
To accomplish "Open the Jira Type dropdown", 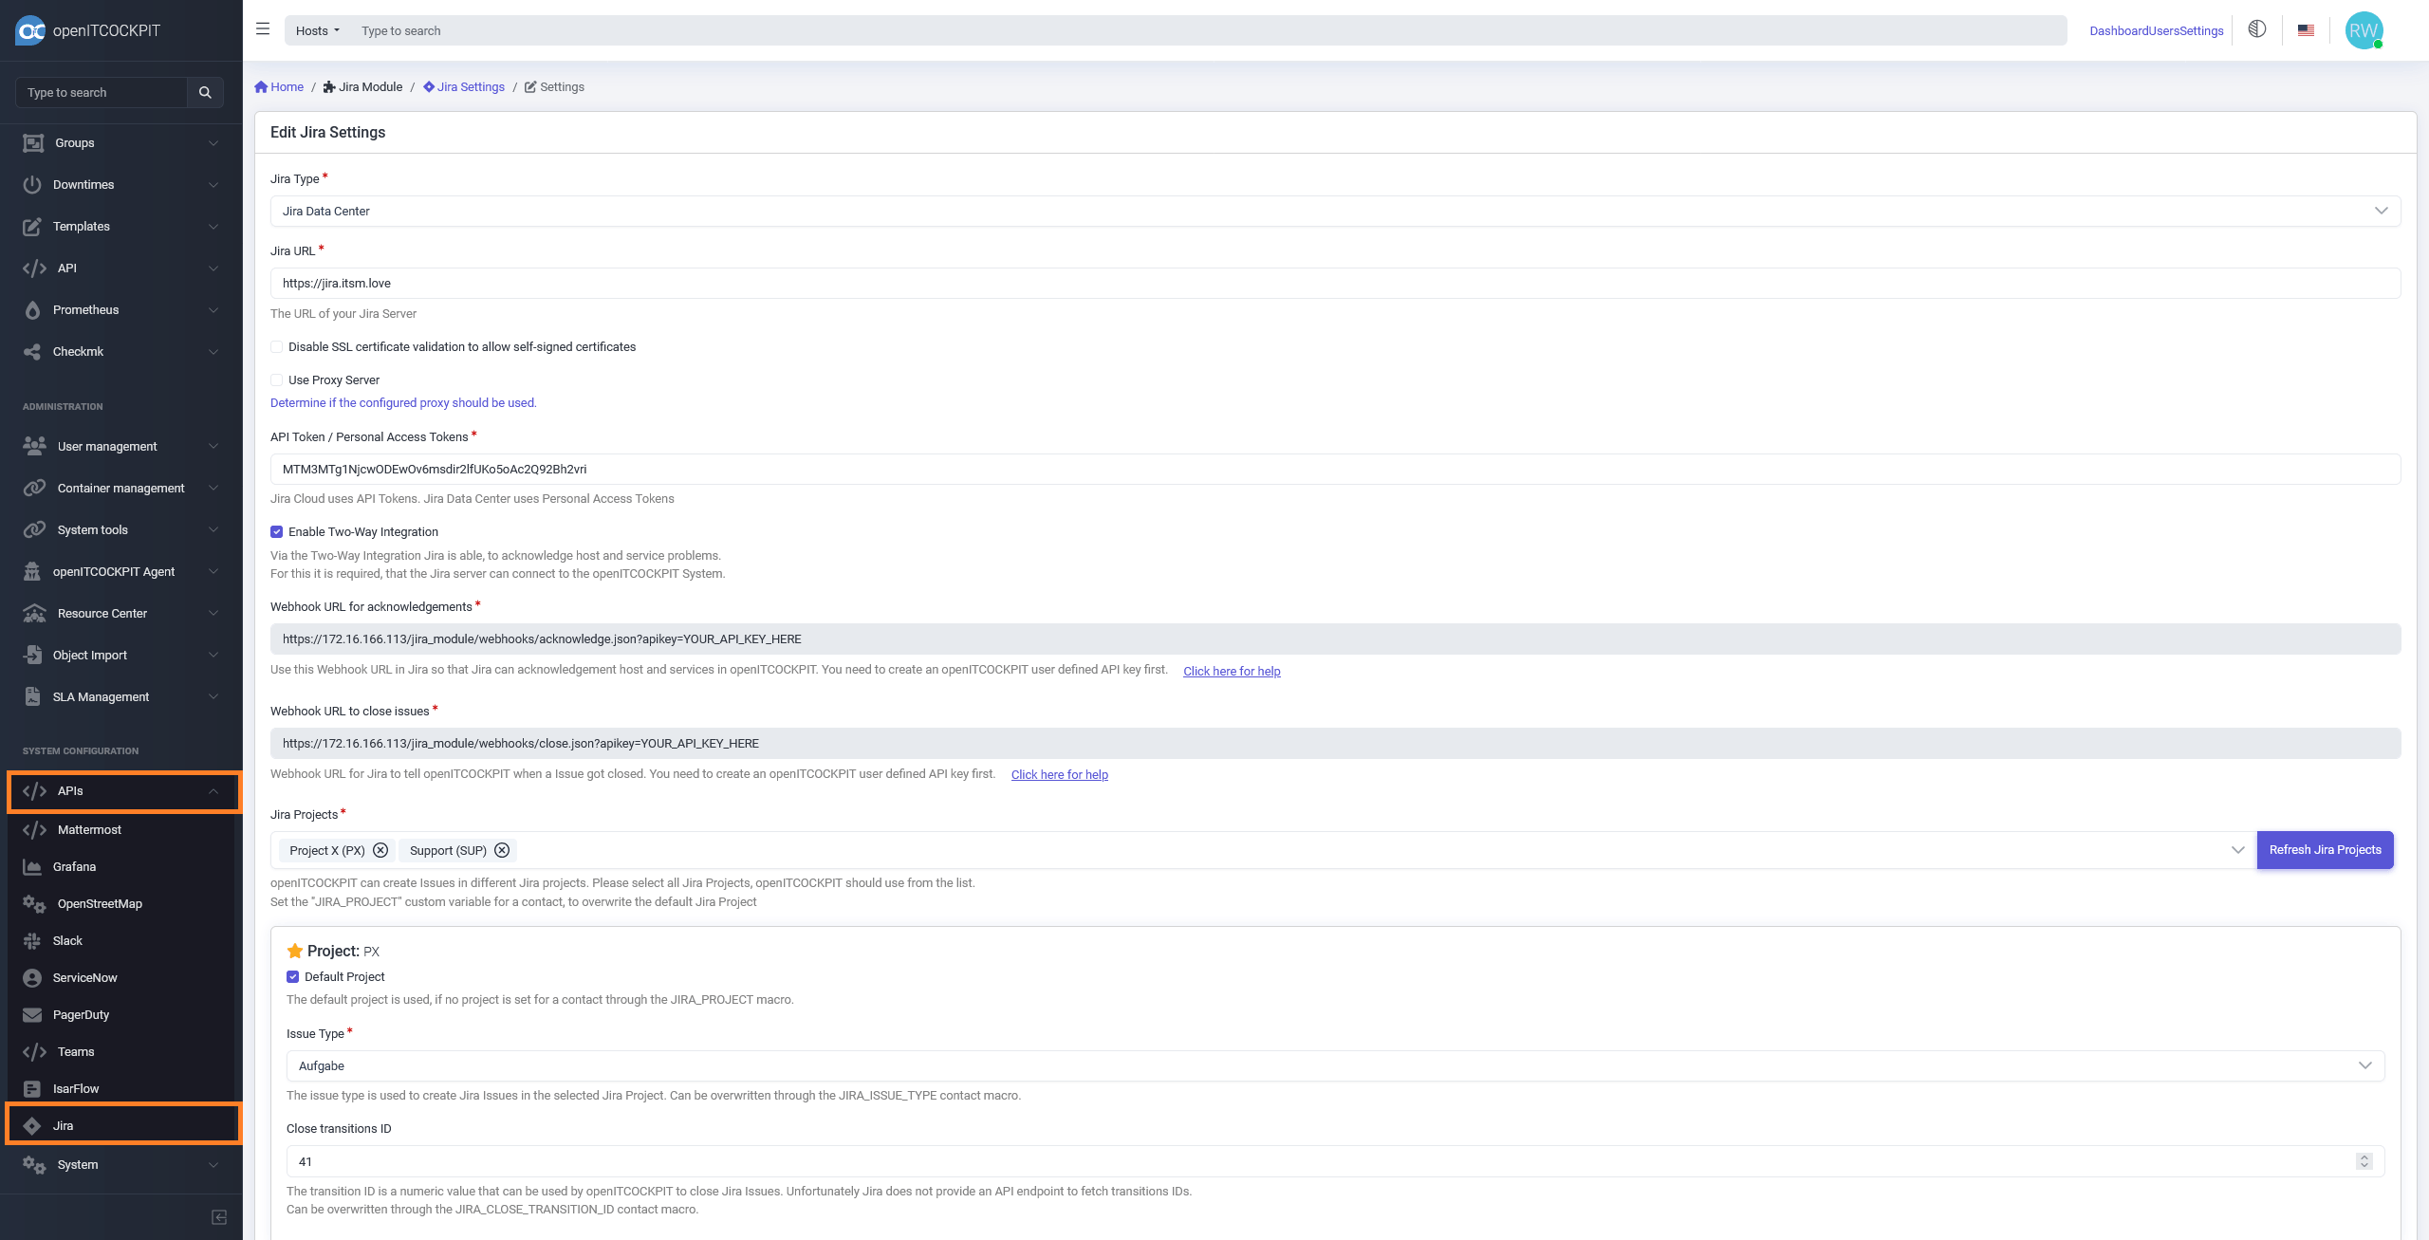I will (1336, 211).
